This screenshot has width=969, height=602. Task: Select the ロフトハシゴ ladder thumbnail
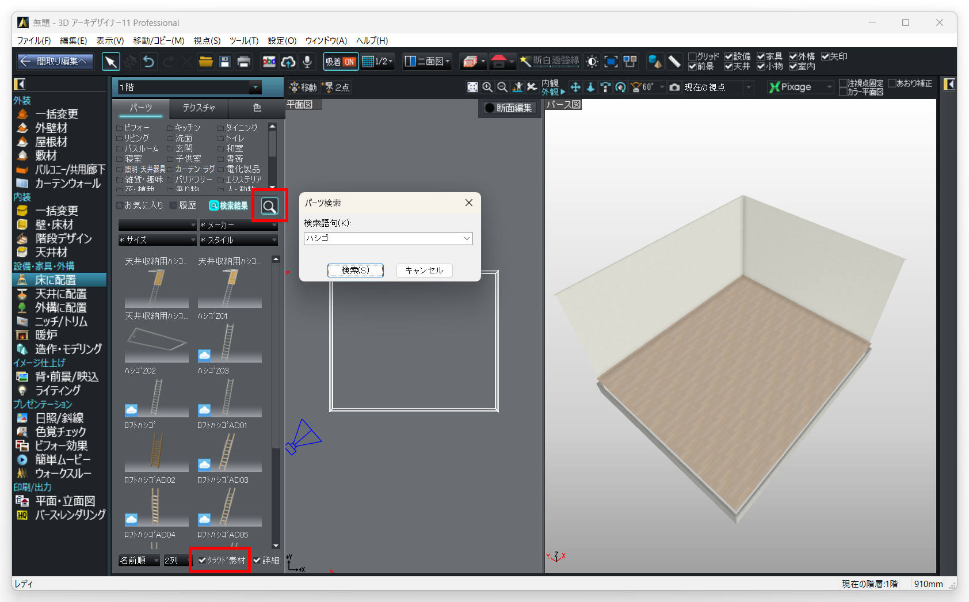(156, 452)
